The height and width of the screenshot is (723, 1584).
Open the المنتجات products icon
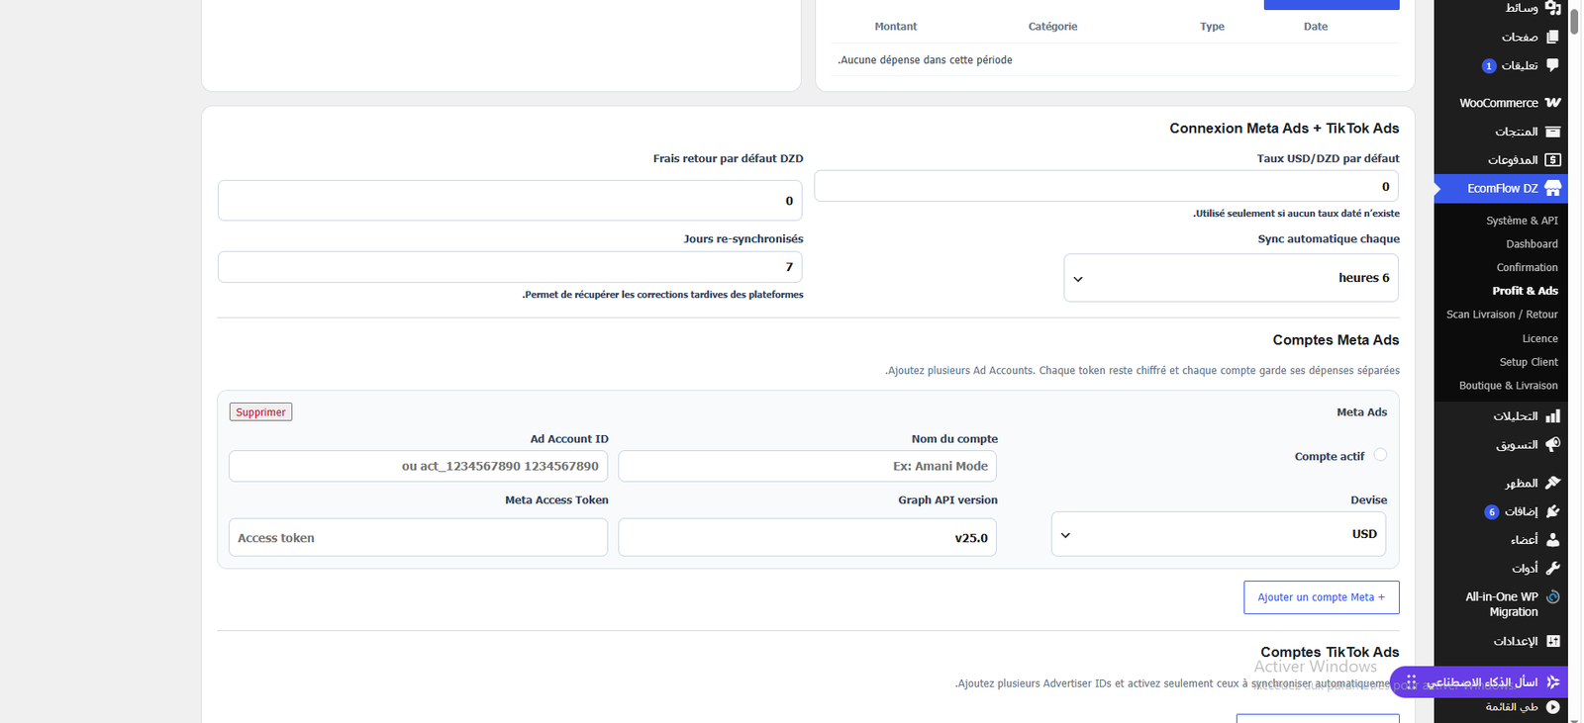(1552, 132)
